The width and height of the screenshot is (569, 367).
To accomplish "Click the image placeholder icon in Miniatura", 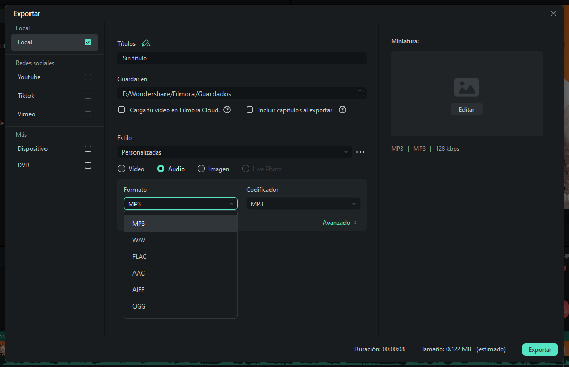I will point(466,87).
